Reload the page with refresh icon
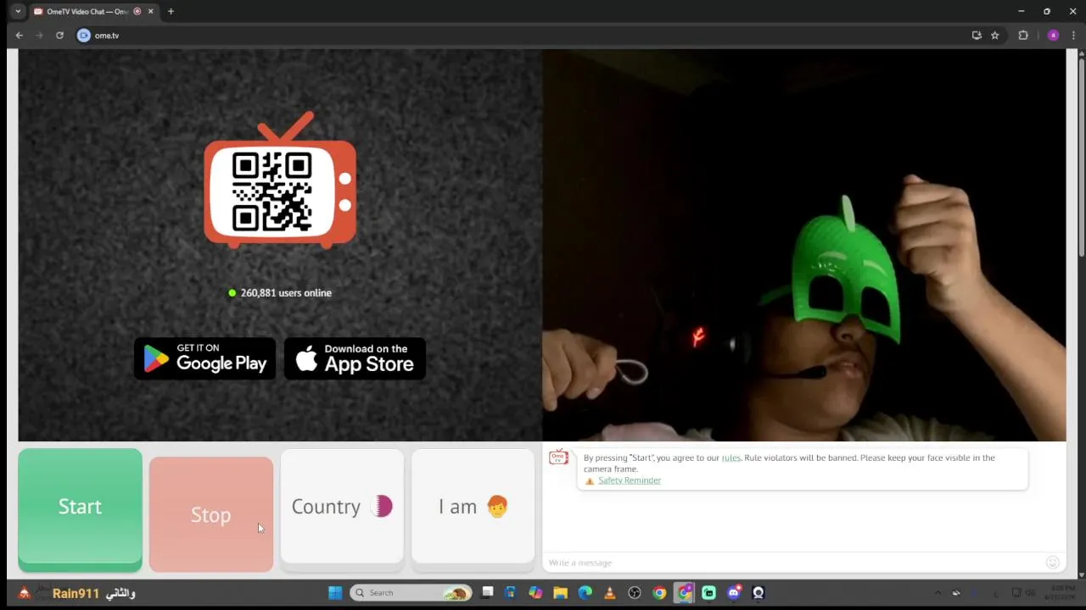 [x=59, y=36]
